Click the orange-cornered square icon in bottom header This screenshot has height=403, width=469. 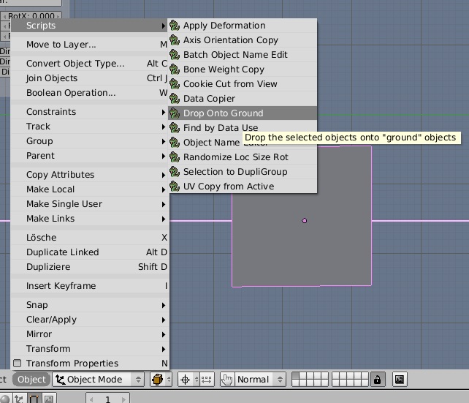(x=34, y=399)
